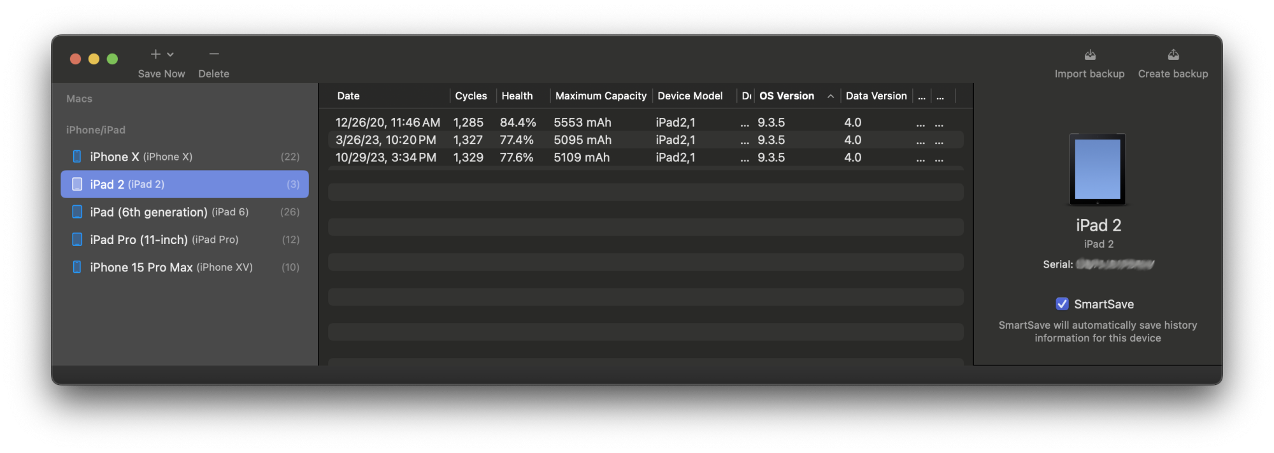
Task: Click the 1,329 cycles cell
Action: (468, 157)
